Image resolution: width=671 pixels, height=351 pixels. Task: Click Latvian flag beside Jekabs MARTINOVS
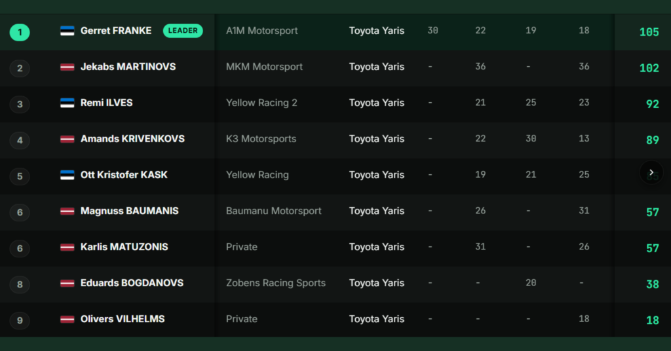pyautogui.click(x=67, y=67)
